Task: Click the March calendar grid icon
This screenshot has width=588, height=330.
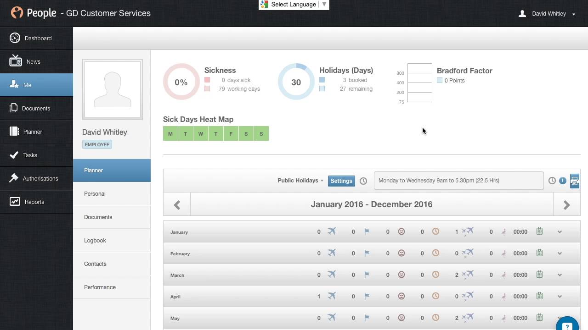Action: (539, 275)
